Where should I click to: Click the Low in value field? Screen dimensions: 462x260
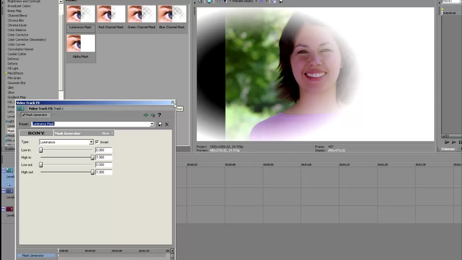104,150
